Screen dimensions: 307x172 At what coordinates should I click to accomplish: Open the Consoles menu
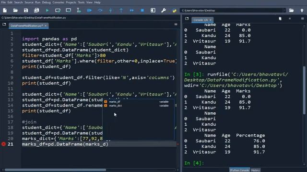coord(58,2)
